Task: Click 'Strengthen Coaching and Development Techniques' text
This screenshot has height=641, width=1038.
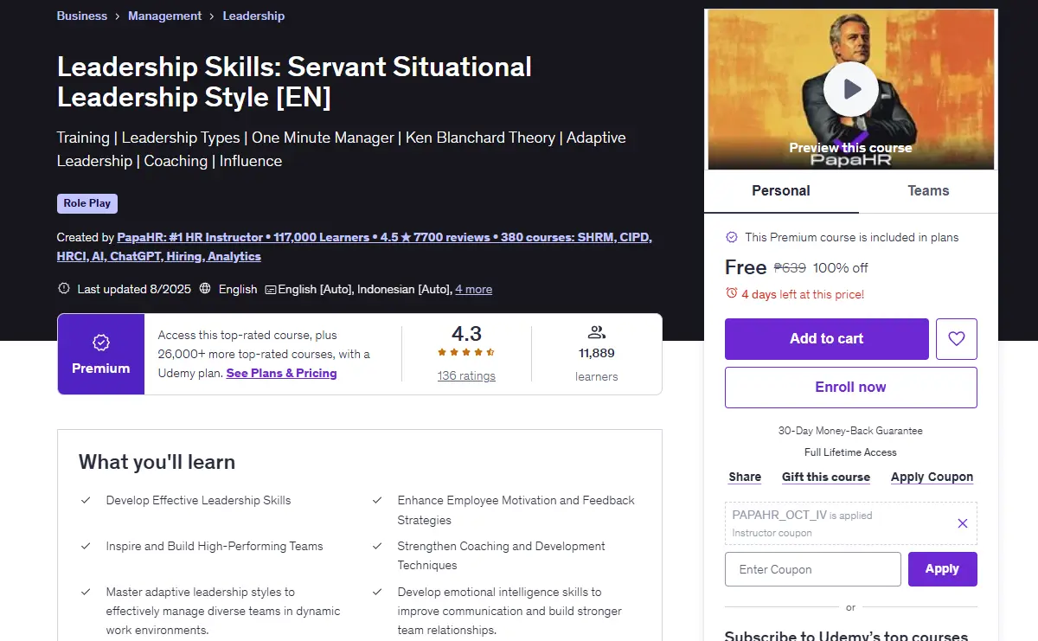Action: 502,555
